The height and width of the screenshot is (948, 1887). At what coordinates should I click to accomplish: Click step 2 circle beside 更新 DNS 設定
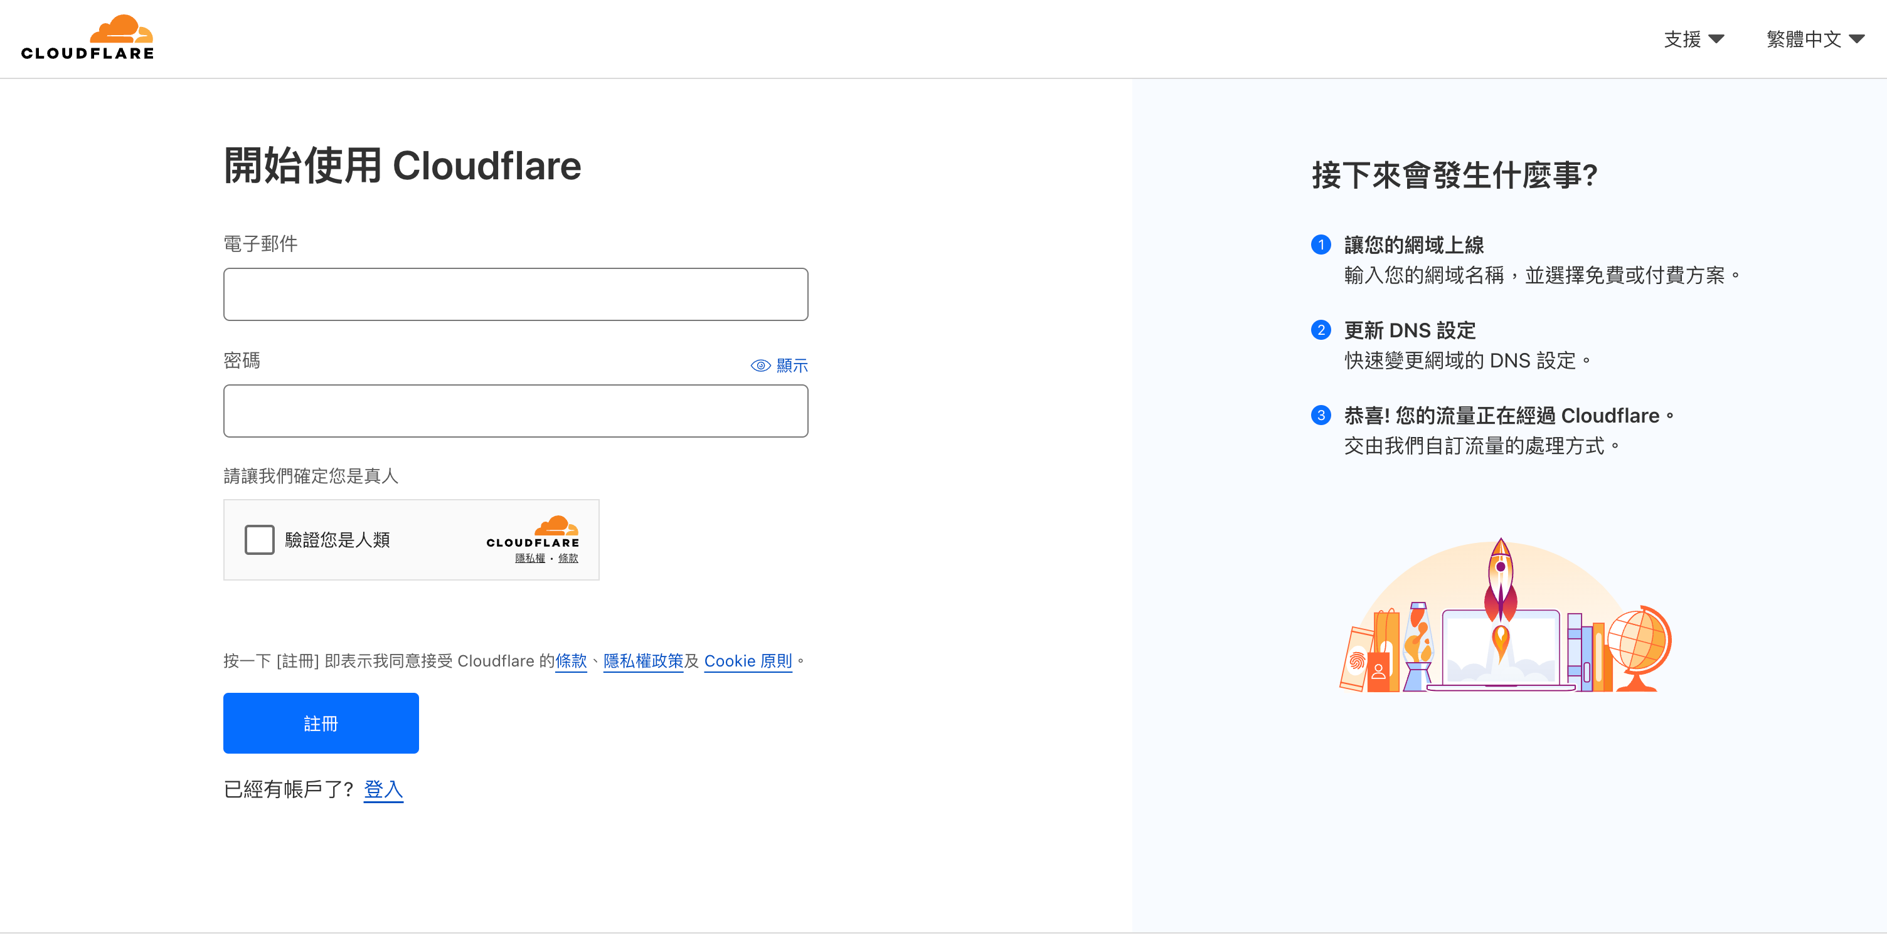(x=1321, y=330)
